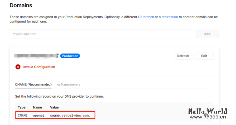
Task: Click the Git branch link
Action: point(146,17)
